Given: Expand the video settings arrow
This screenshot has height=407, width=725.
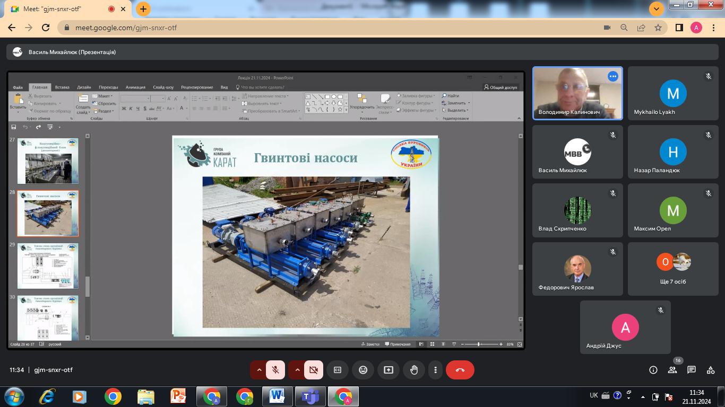Looking at the screenshot, I should pos(297,370).
